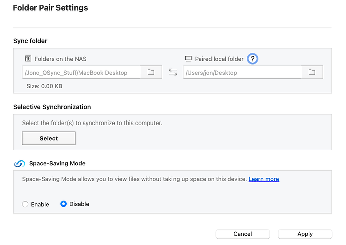The width and height of the screenshot is (346, 245).
Task: Click the Size: 0.00 KB text
Action: [44, 86]
